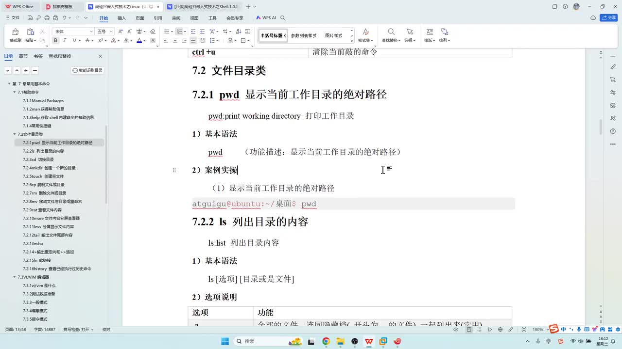The width and height of the screenshot is (622, 349).
Task: Click the Format Painter (格式刷) icon
Action: click(15, 32)
